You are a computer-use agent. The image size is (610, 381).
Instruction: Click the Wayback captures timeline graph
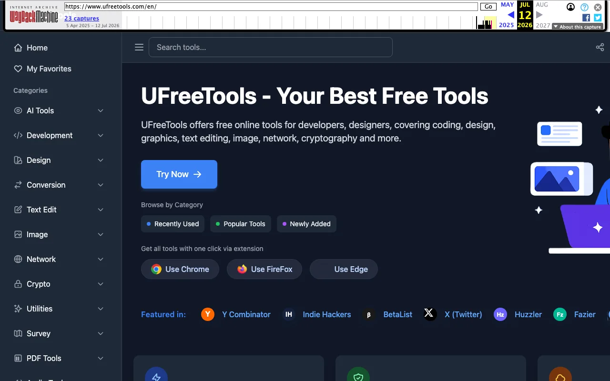[x=310, y=22]
